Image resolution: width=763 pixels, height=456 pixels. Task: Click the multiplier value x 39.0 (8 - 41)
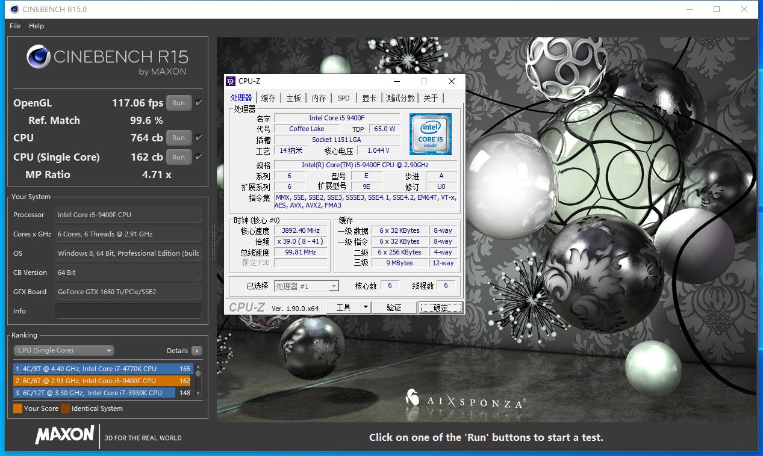301,241
